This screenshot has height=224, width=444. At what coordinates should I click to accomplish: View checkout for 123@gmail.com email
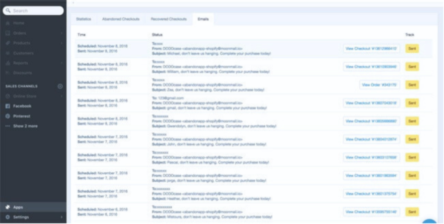(x=371, y=103)
